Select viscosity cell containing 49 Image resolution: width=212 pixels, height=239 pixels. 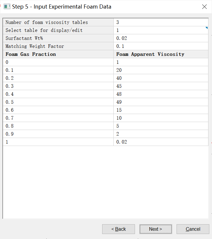tap(161, 102)
